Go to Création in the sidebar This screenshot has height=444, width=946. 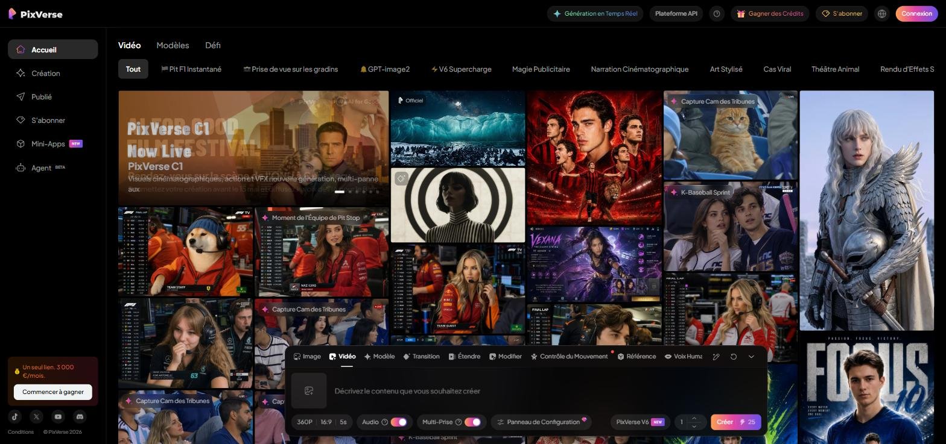(53, 73)
